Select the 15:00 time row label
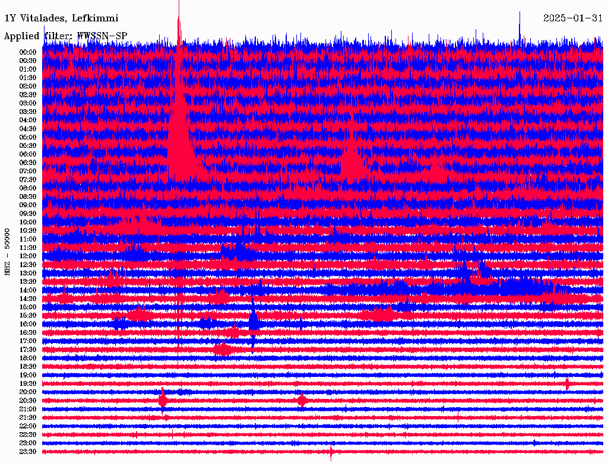This screenshot has height=463, width=608. tap(28, 307)
